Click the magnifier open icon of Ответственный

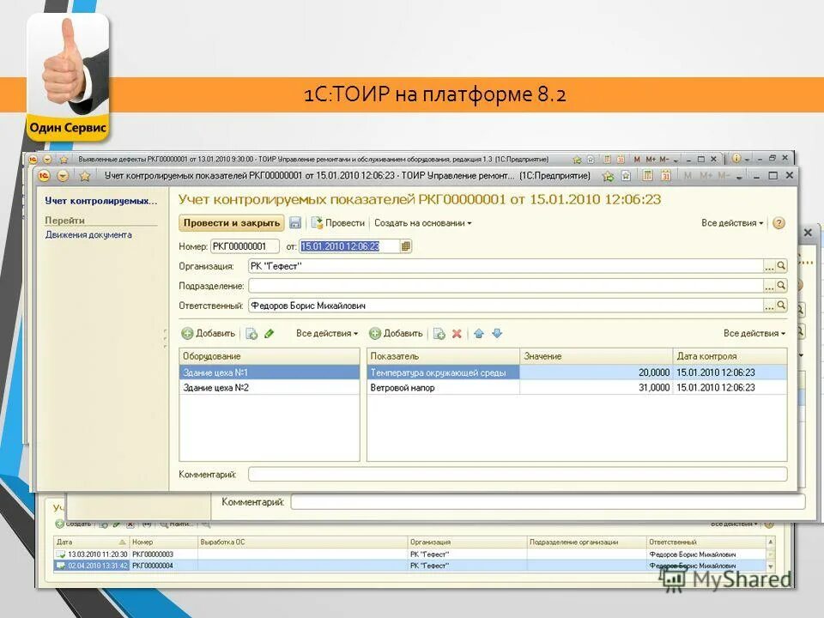781,306
